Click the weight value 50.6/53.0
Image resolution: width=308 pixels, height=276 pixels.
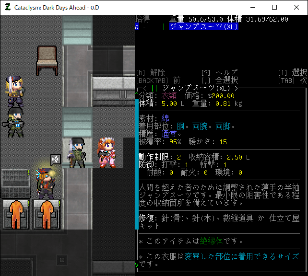click(206, 19)
